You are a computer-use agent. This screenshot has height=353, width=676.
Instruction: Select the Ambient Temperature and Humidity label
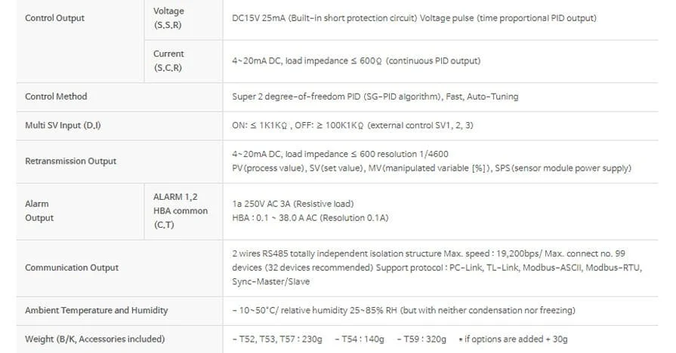coord(97,310)
